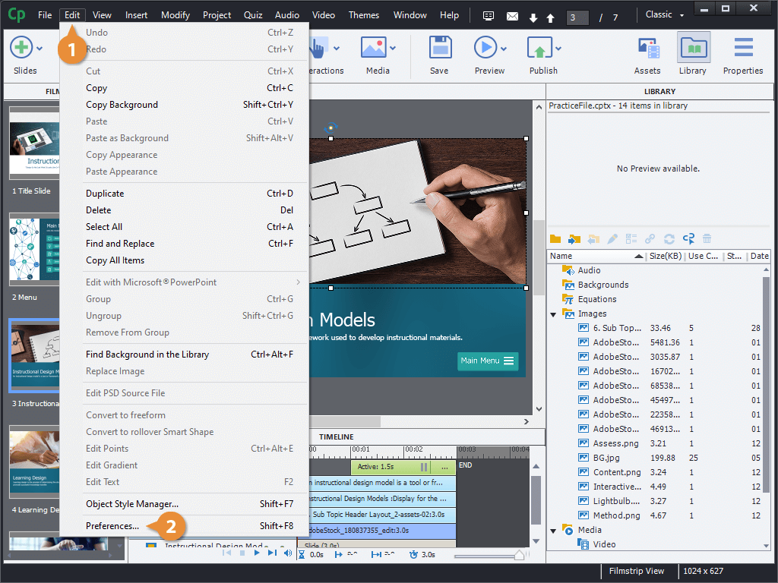778x583 pixels.
Task: Expand the Slides dropdown arrow
Action: pos(40,49)
